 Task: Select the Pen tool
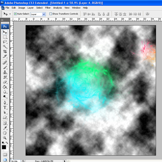5,103
